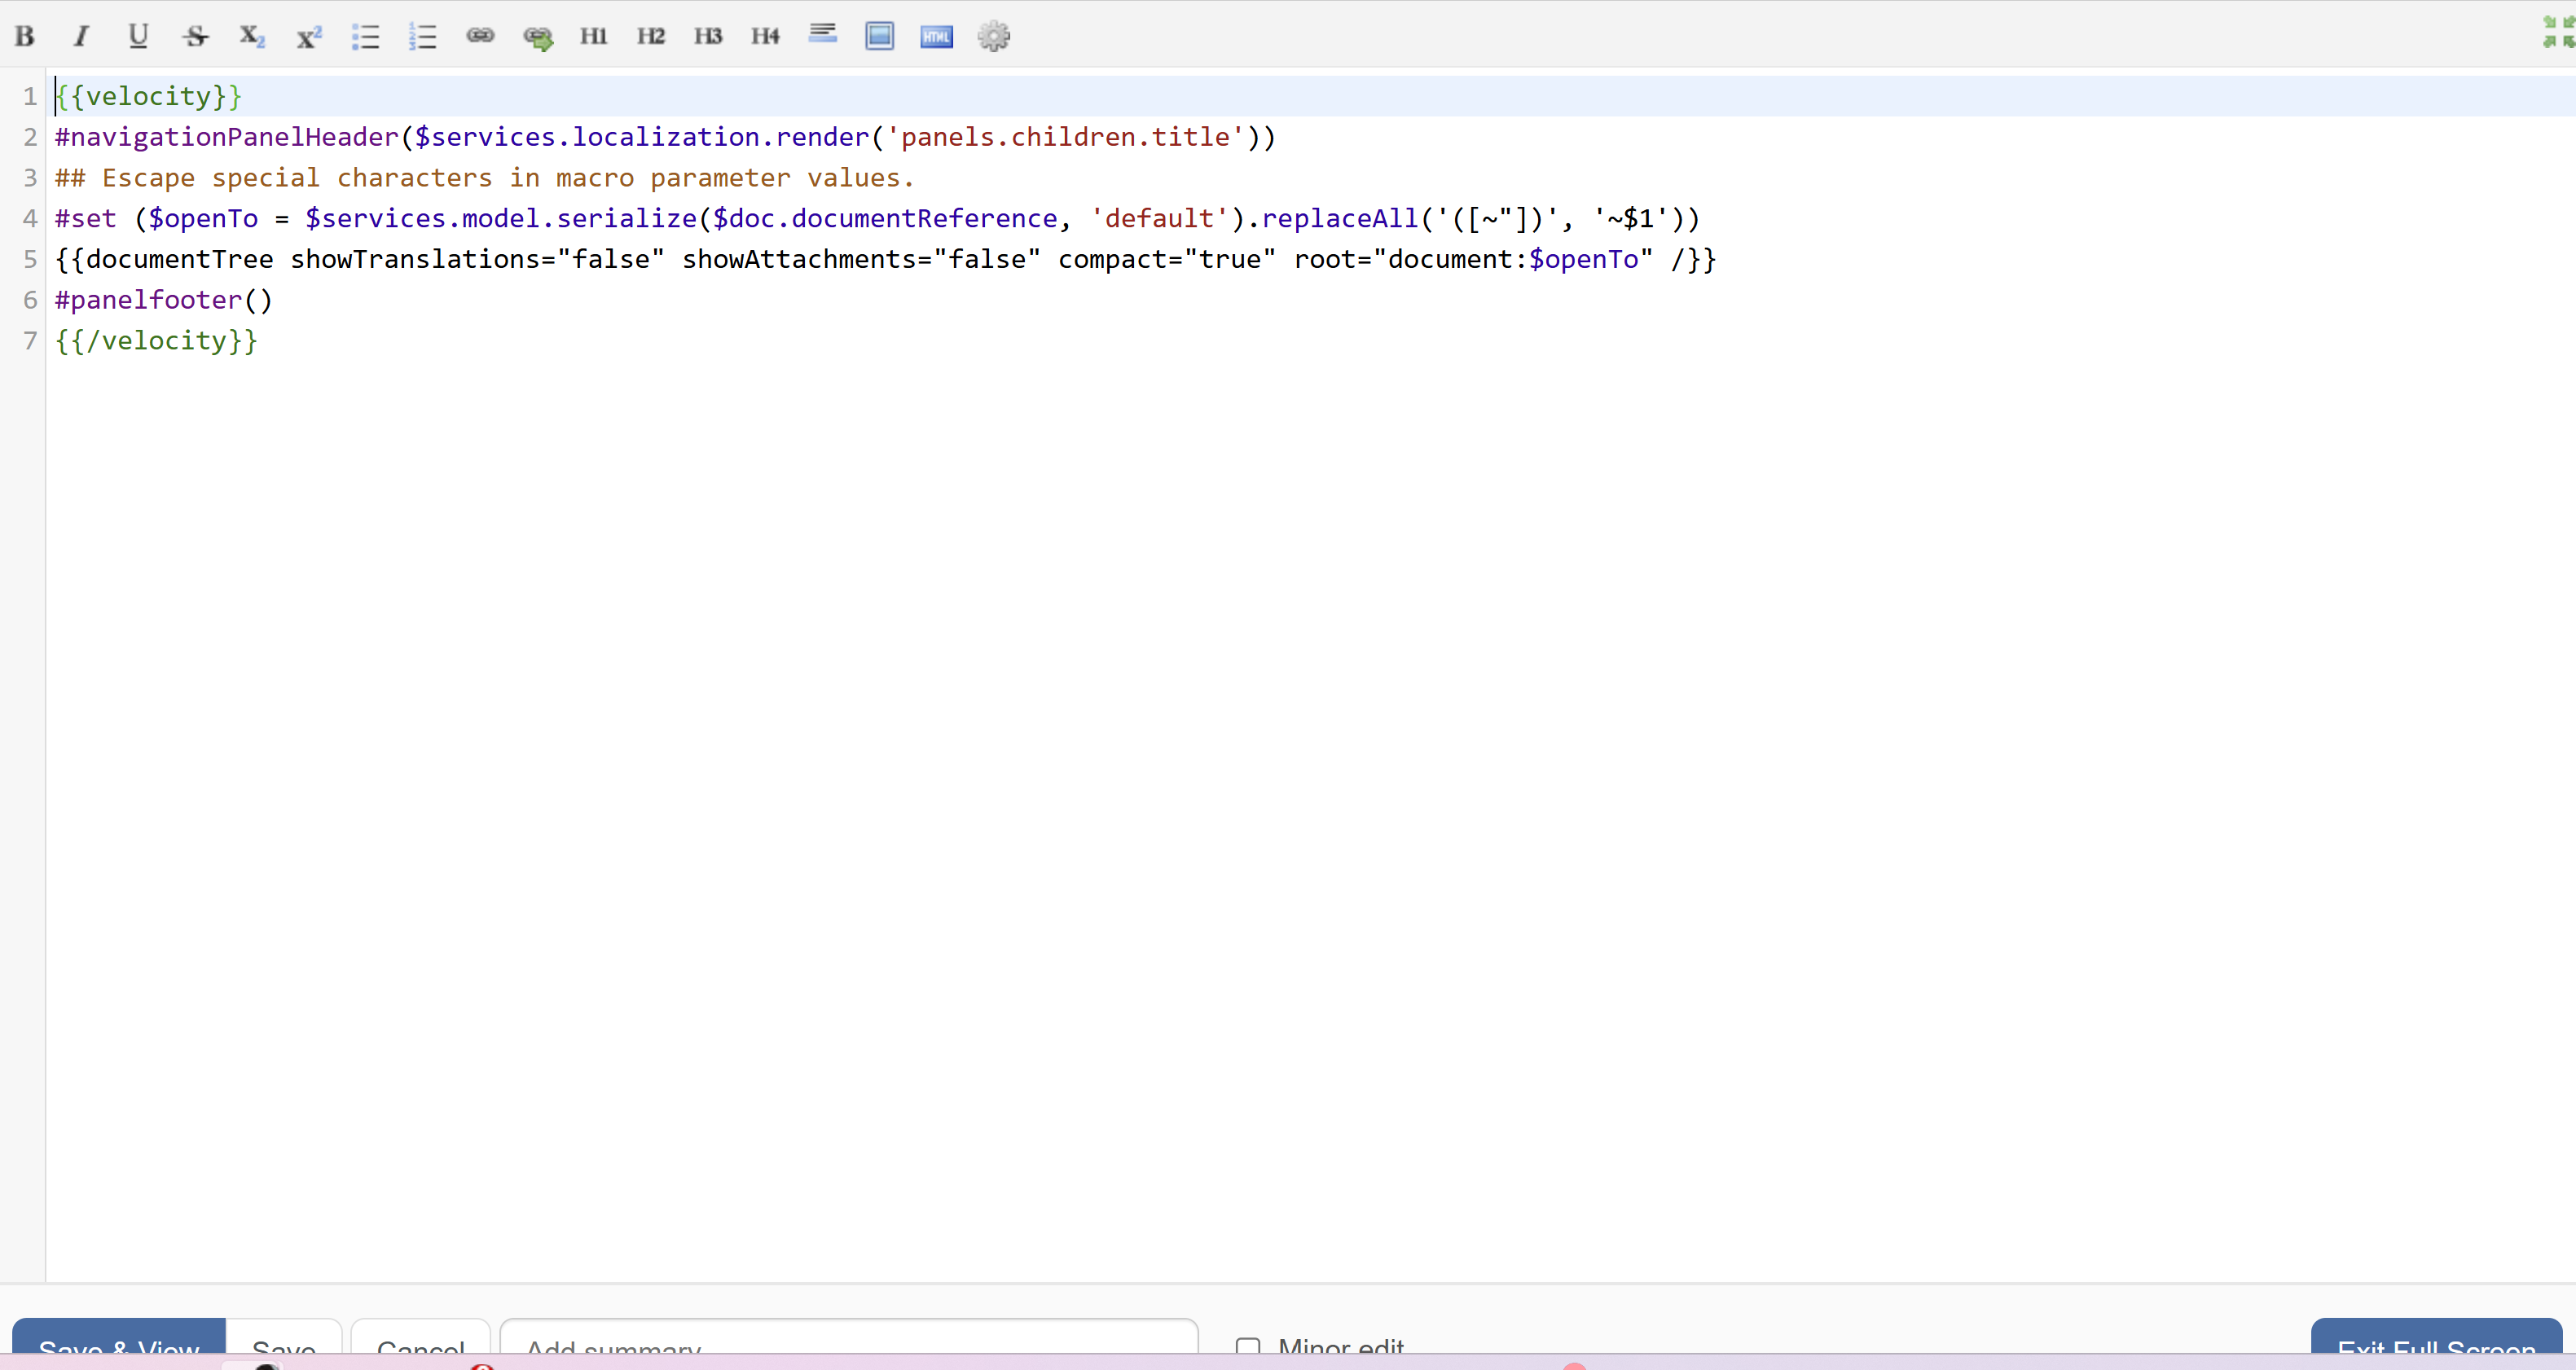This screenshot has height=1370, width=2576.
Task: Insert the HTML macro block
Action: [937, 37]
